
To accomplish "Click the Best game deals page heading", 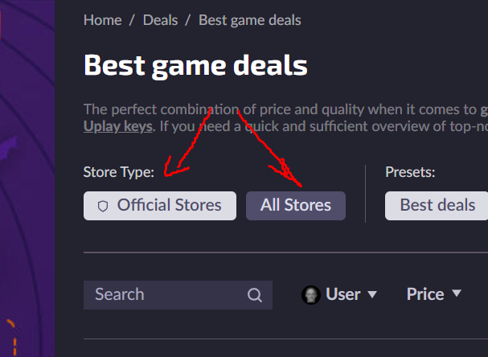I will (x=195, y=65).
